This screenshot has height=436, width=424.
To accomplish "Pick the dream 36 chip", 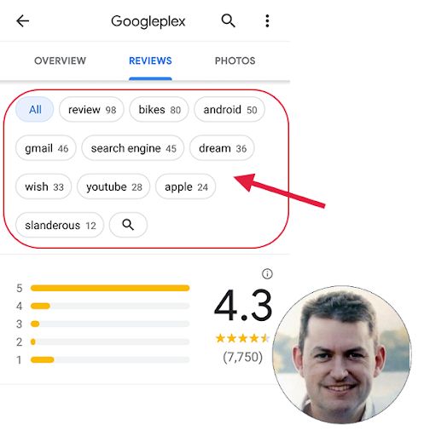I will coord(223,148).
